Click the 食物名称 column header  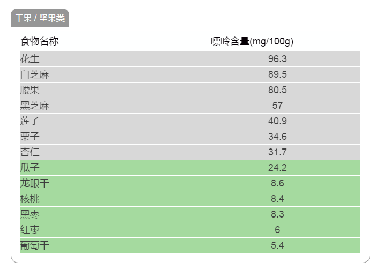[x=39, y=41]
